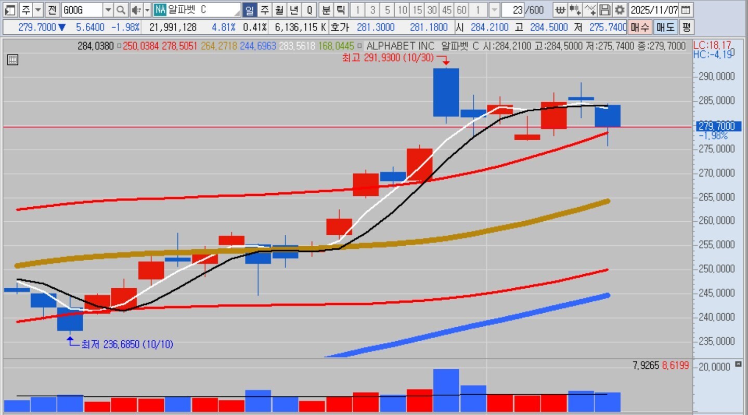Click the won currency toggle icon
748x415 pixels.
click(x=560, y=10)
